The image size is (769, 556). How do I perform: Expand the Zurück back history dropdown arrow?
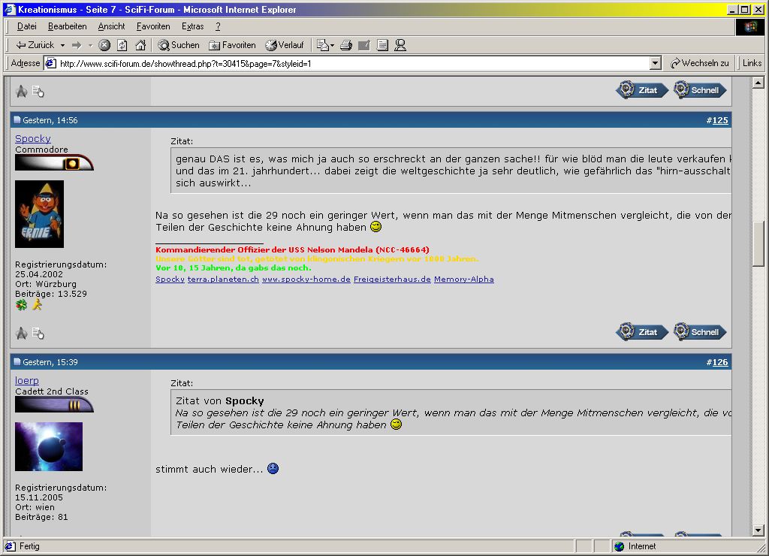click(62, 45)
